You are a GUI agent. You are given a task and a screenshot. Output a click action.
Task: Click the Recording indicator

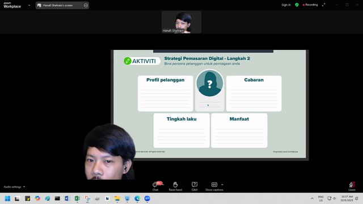[x=310, y=5]
